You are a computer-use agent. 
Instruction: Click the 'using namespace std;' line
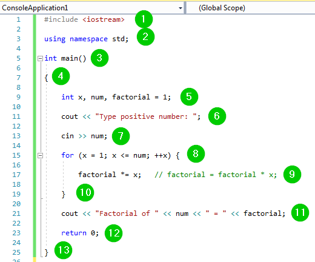coord(86,39)
